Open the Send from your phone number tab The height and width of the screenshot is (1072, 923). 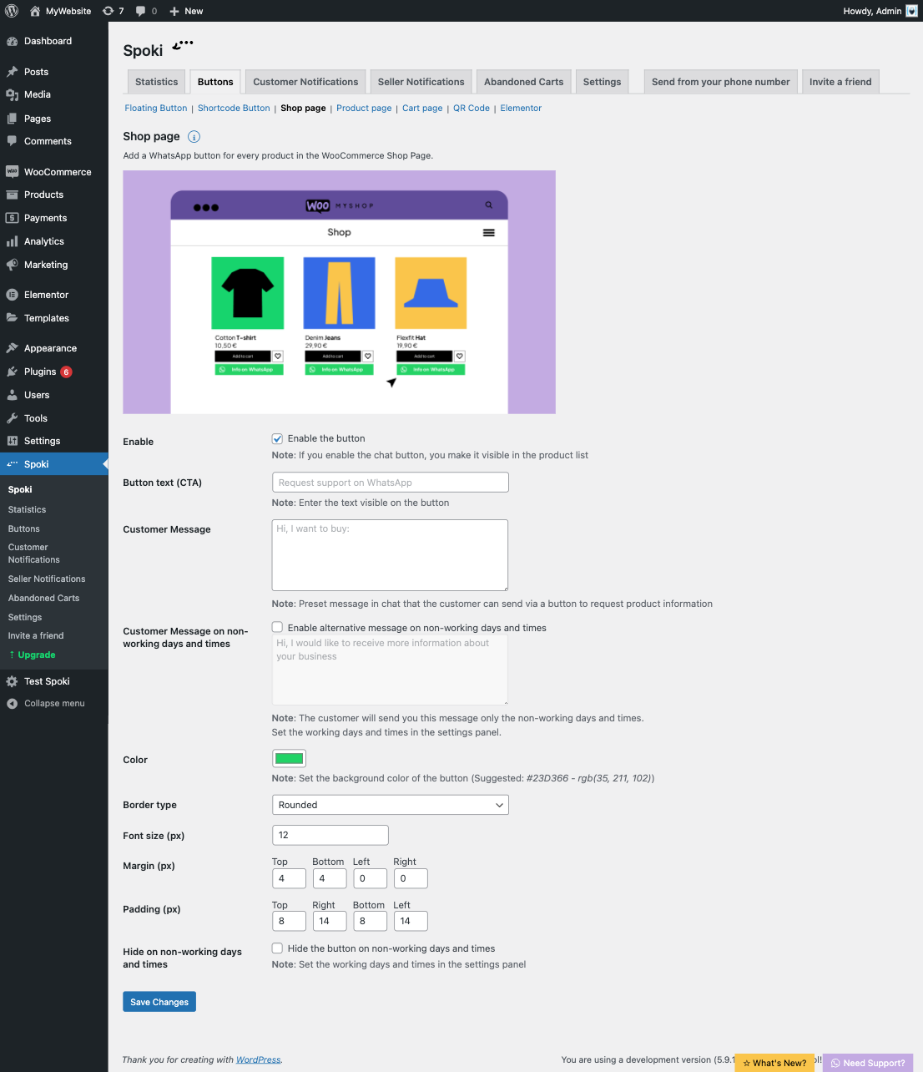point(720,82)
